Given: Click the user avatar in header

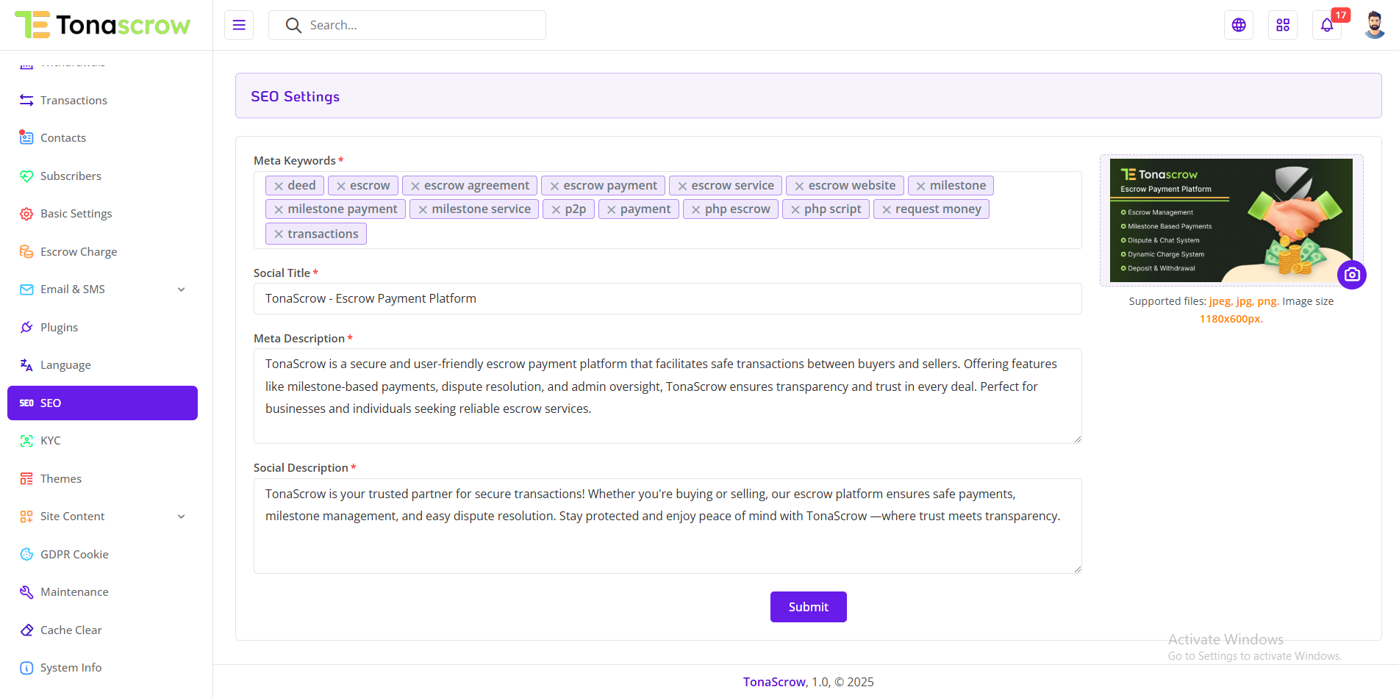Looking at the screenshot, I should pos(1374,25).
